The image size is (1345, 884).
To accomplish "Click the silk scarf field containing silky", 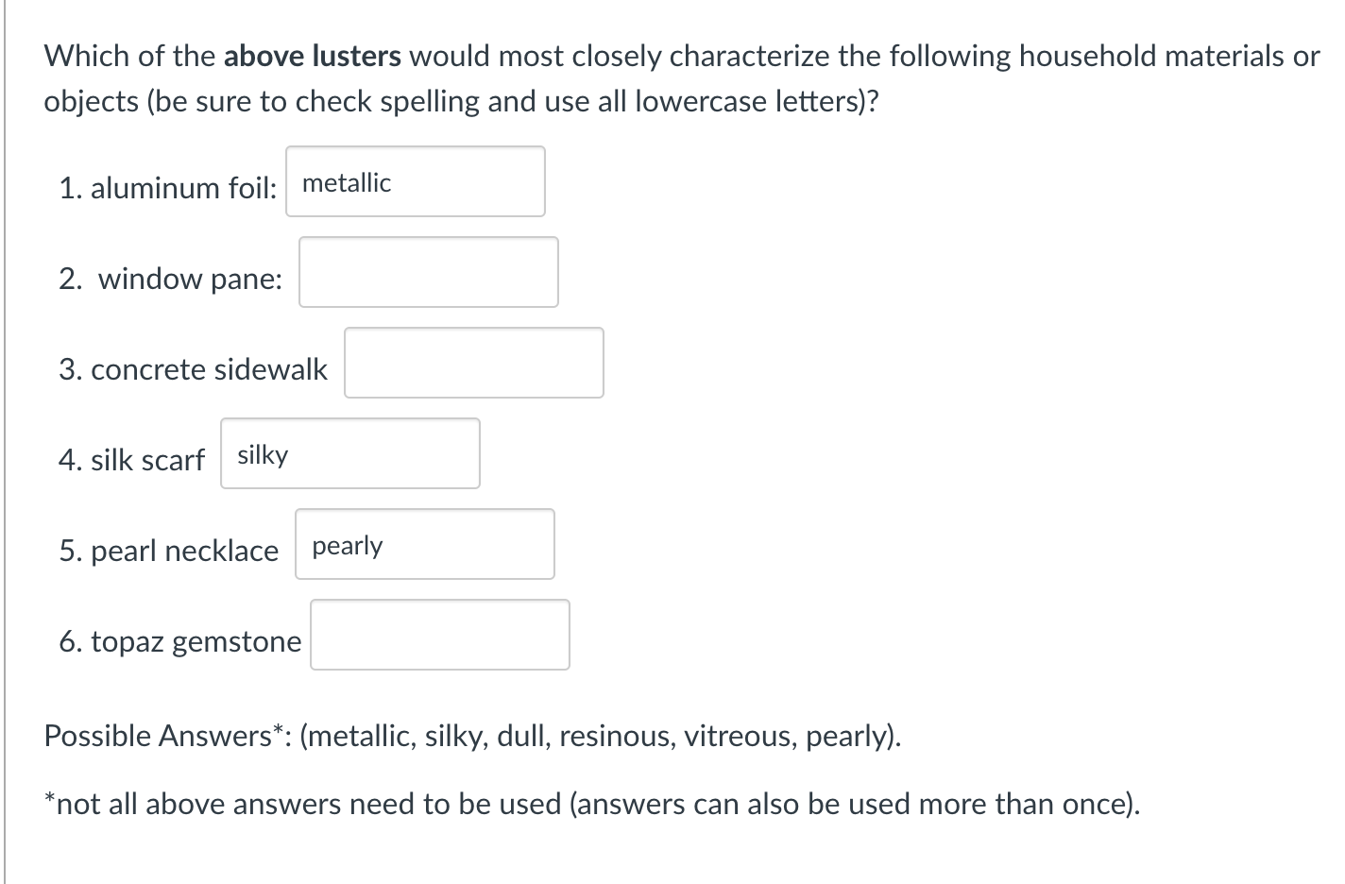I will coord(350,453).
